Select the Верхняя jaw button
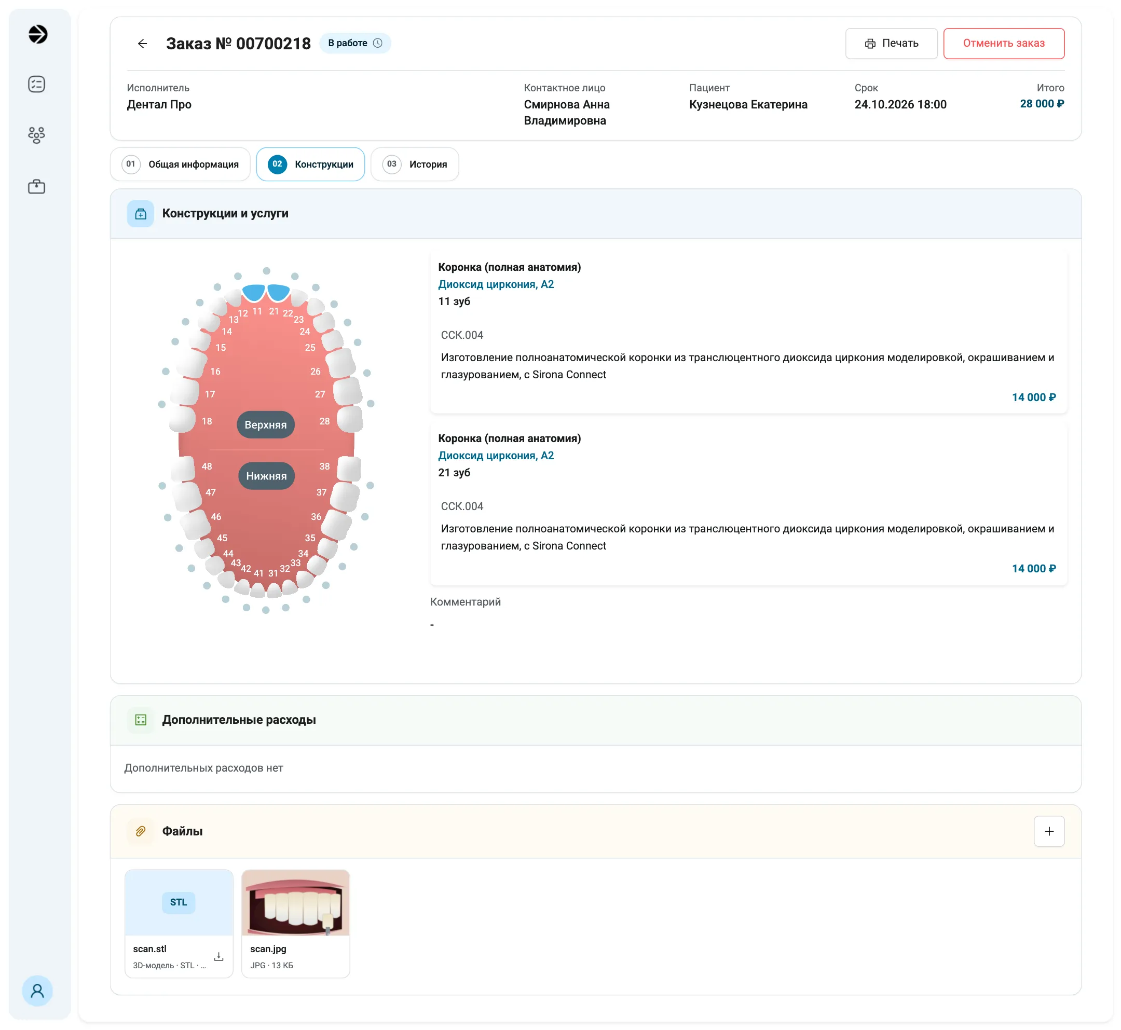This screenshot has width=1121, height=1030. pyautogui.click(x=266, y=424)
